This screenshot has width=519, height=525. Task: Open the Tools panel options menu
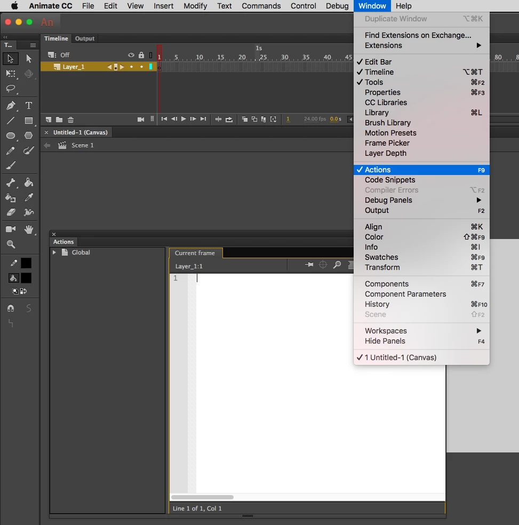tap(33, 45)
